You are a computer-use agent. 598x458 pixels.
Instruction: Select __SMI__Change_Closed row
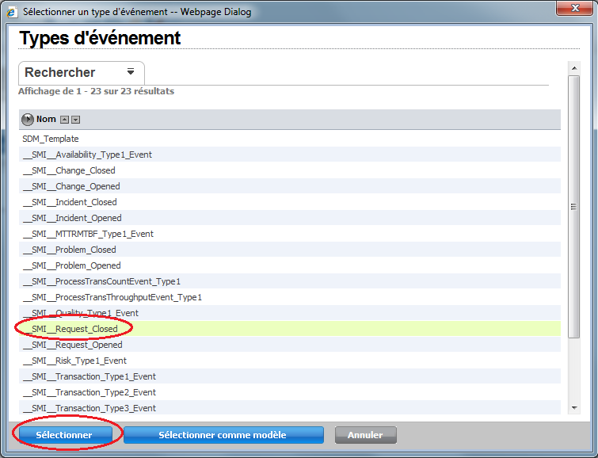coord(290,170)
